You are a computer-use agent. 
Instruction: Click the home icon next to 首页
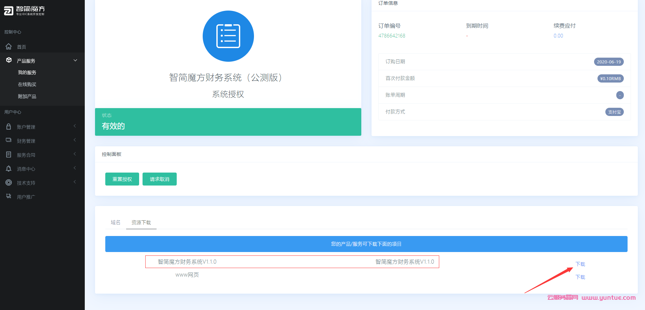9,46
